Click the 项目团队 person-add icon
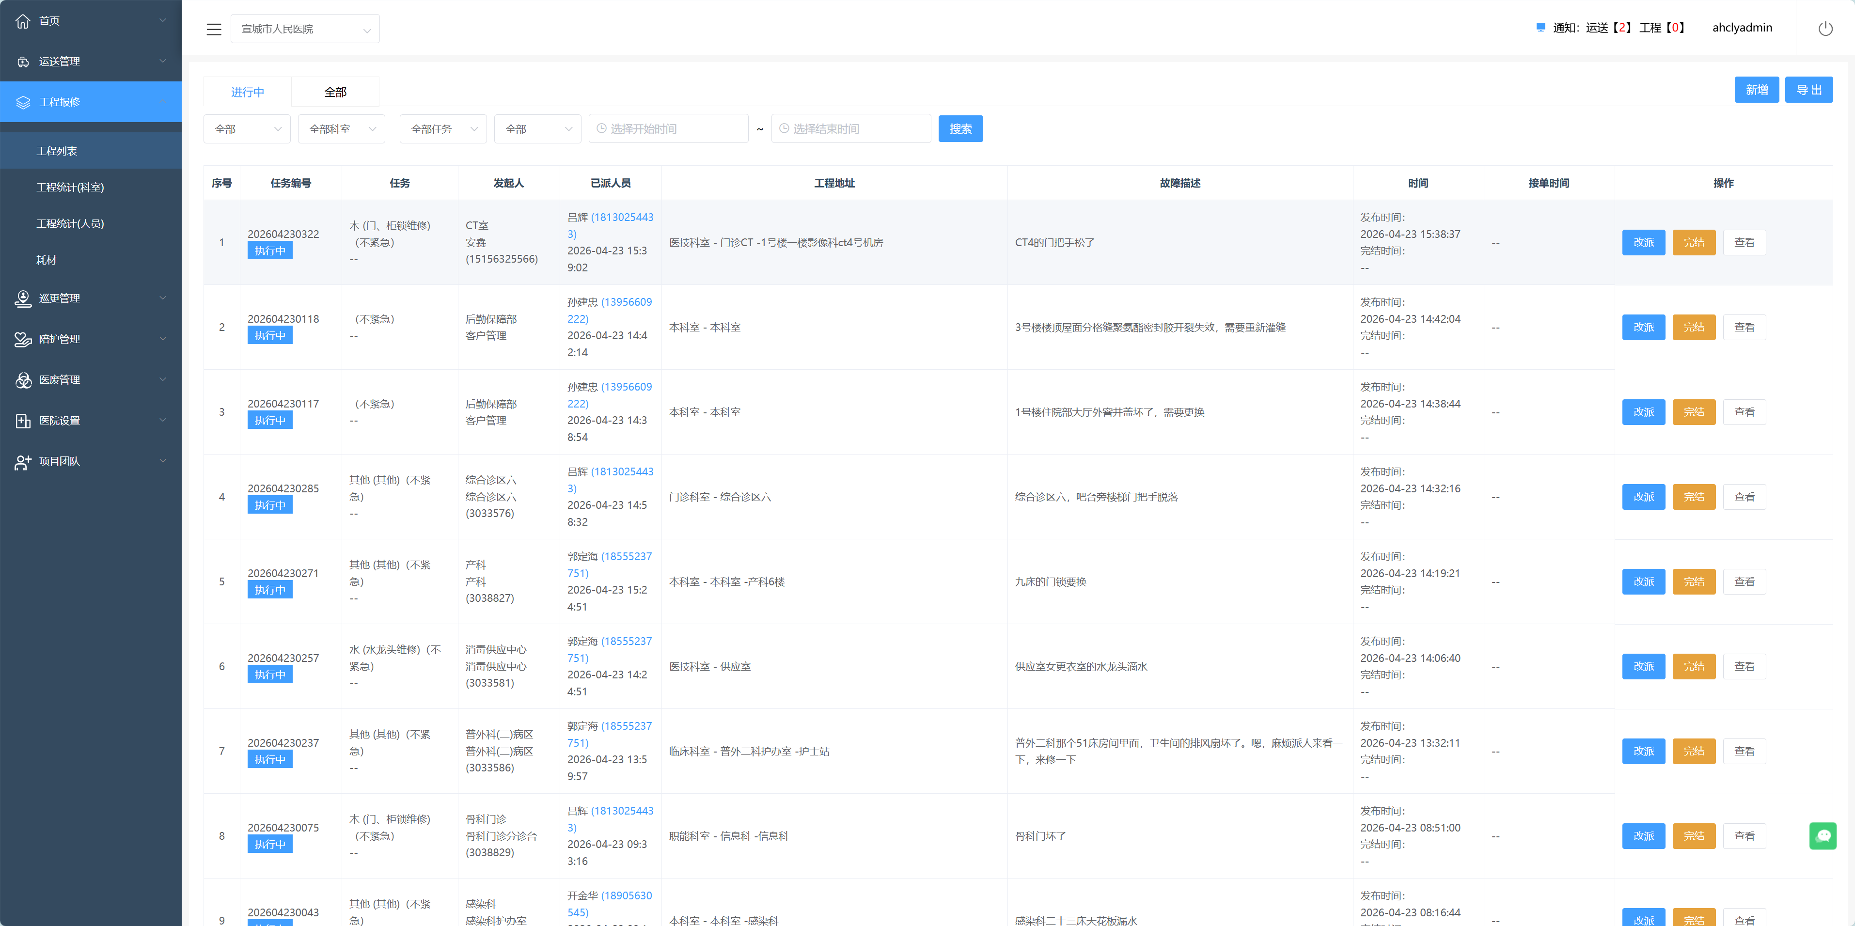The height and width of the screenshot is (926, 1855). point(23,462)
